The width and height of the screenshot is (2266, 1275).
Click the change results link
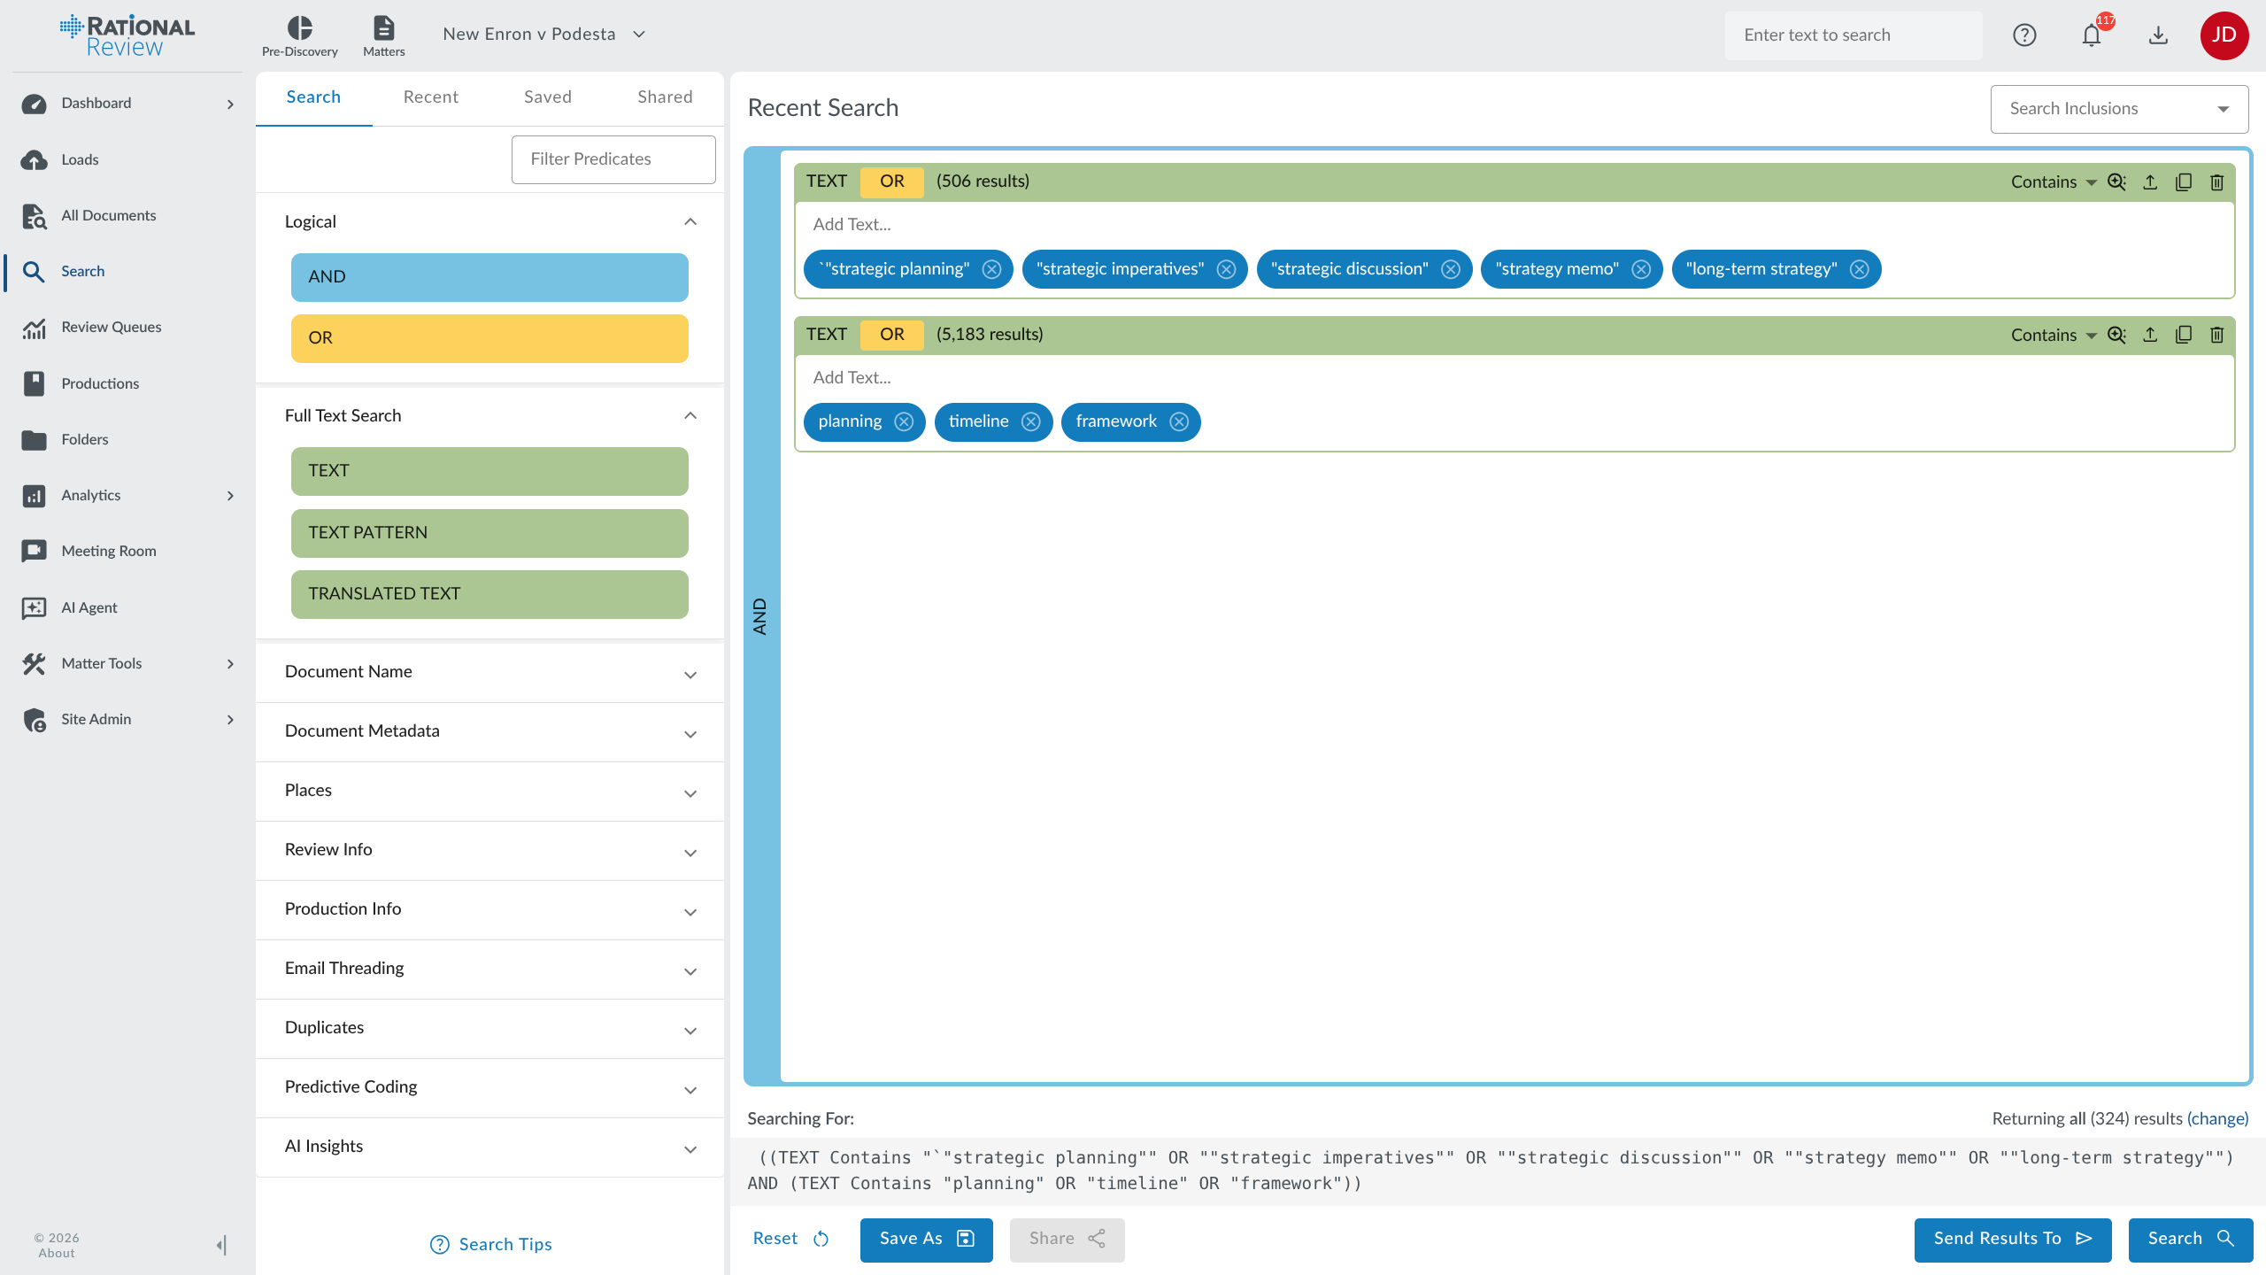point(2217,1118)
